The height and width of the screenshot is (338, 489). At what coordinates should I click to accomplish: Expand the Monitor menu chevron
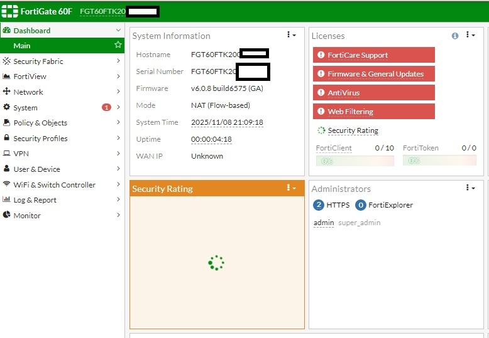point(118,214)
